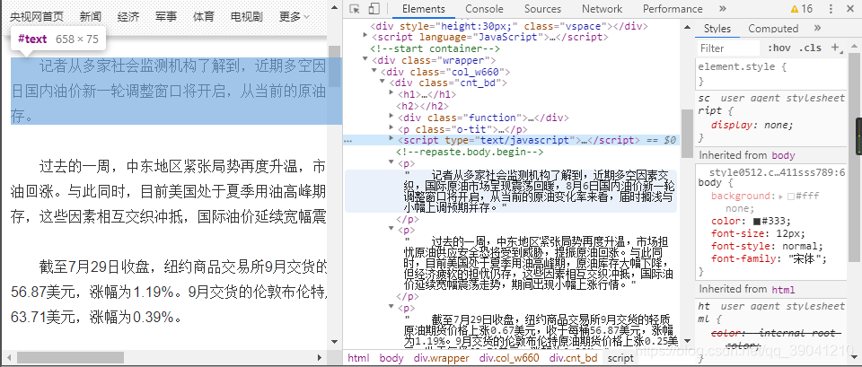Viewport: 862px width, 367px height.
Task: Click the body breadcrumb
Action: point(391,358)
